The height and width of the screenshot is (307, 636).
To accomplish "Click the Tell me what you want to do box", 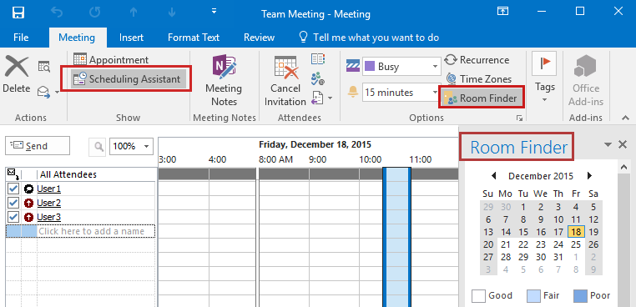I will click(x=369, y=38).
